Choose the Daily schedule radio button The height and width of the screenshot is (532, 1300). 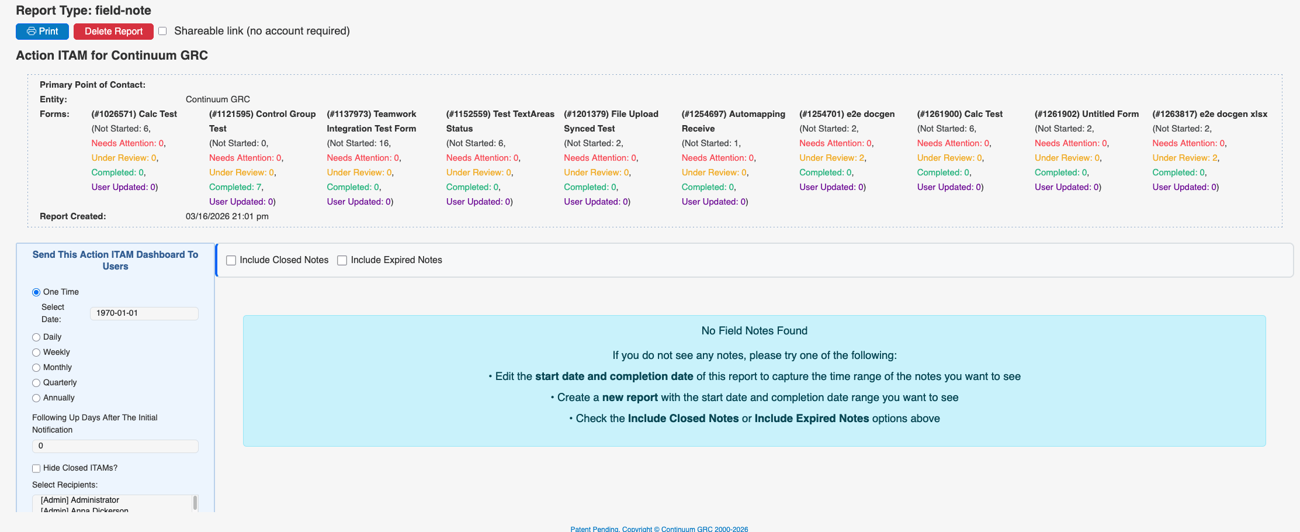(x=36, y=337)
